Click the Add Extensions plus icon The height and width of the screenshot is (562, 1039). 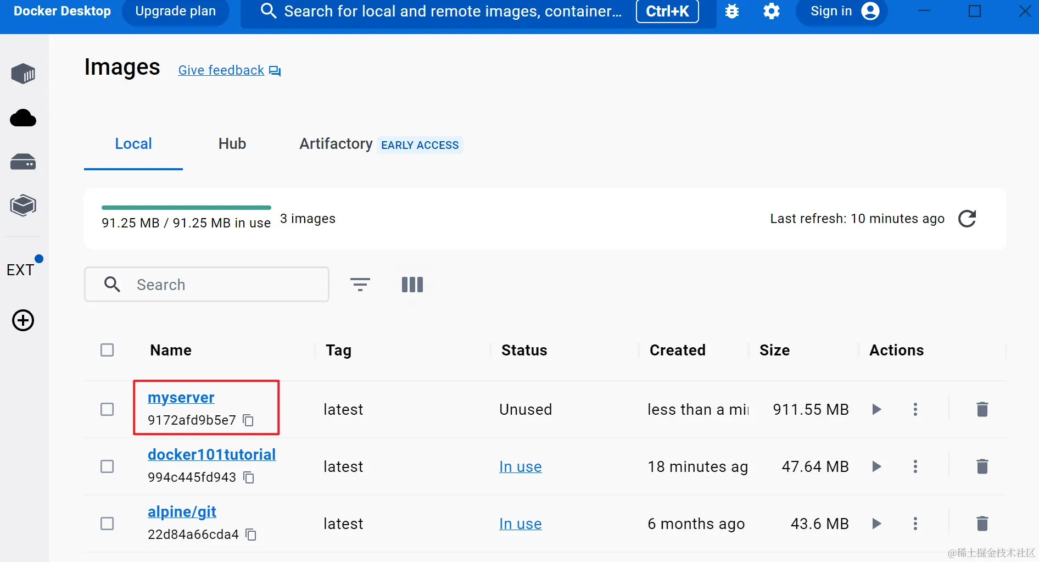click(x=23, y=320)
